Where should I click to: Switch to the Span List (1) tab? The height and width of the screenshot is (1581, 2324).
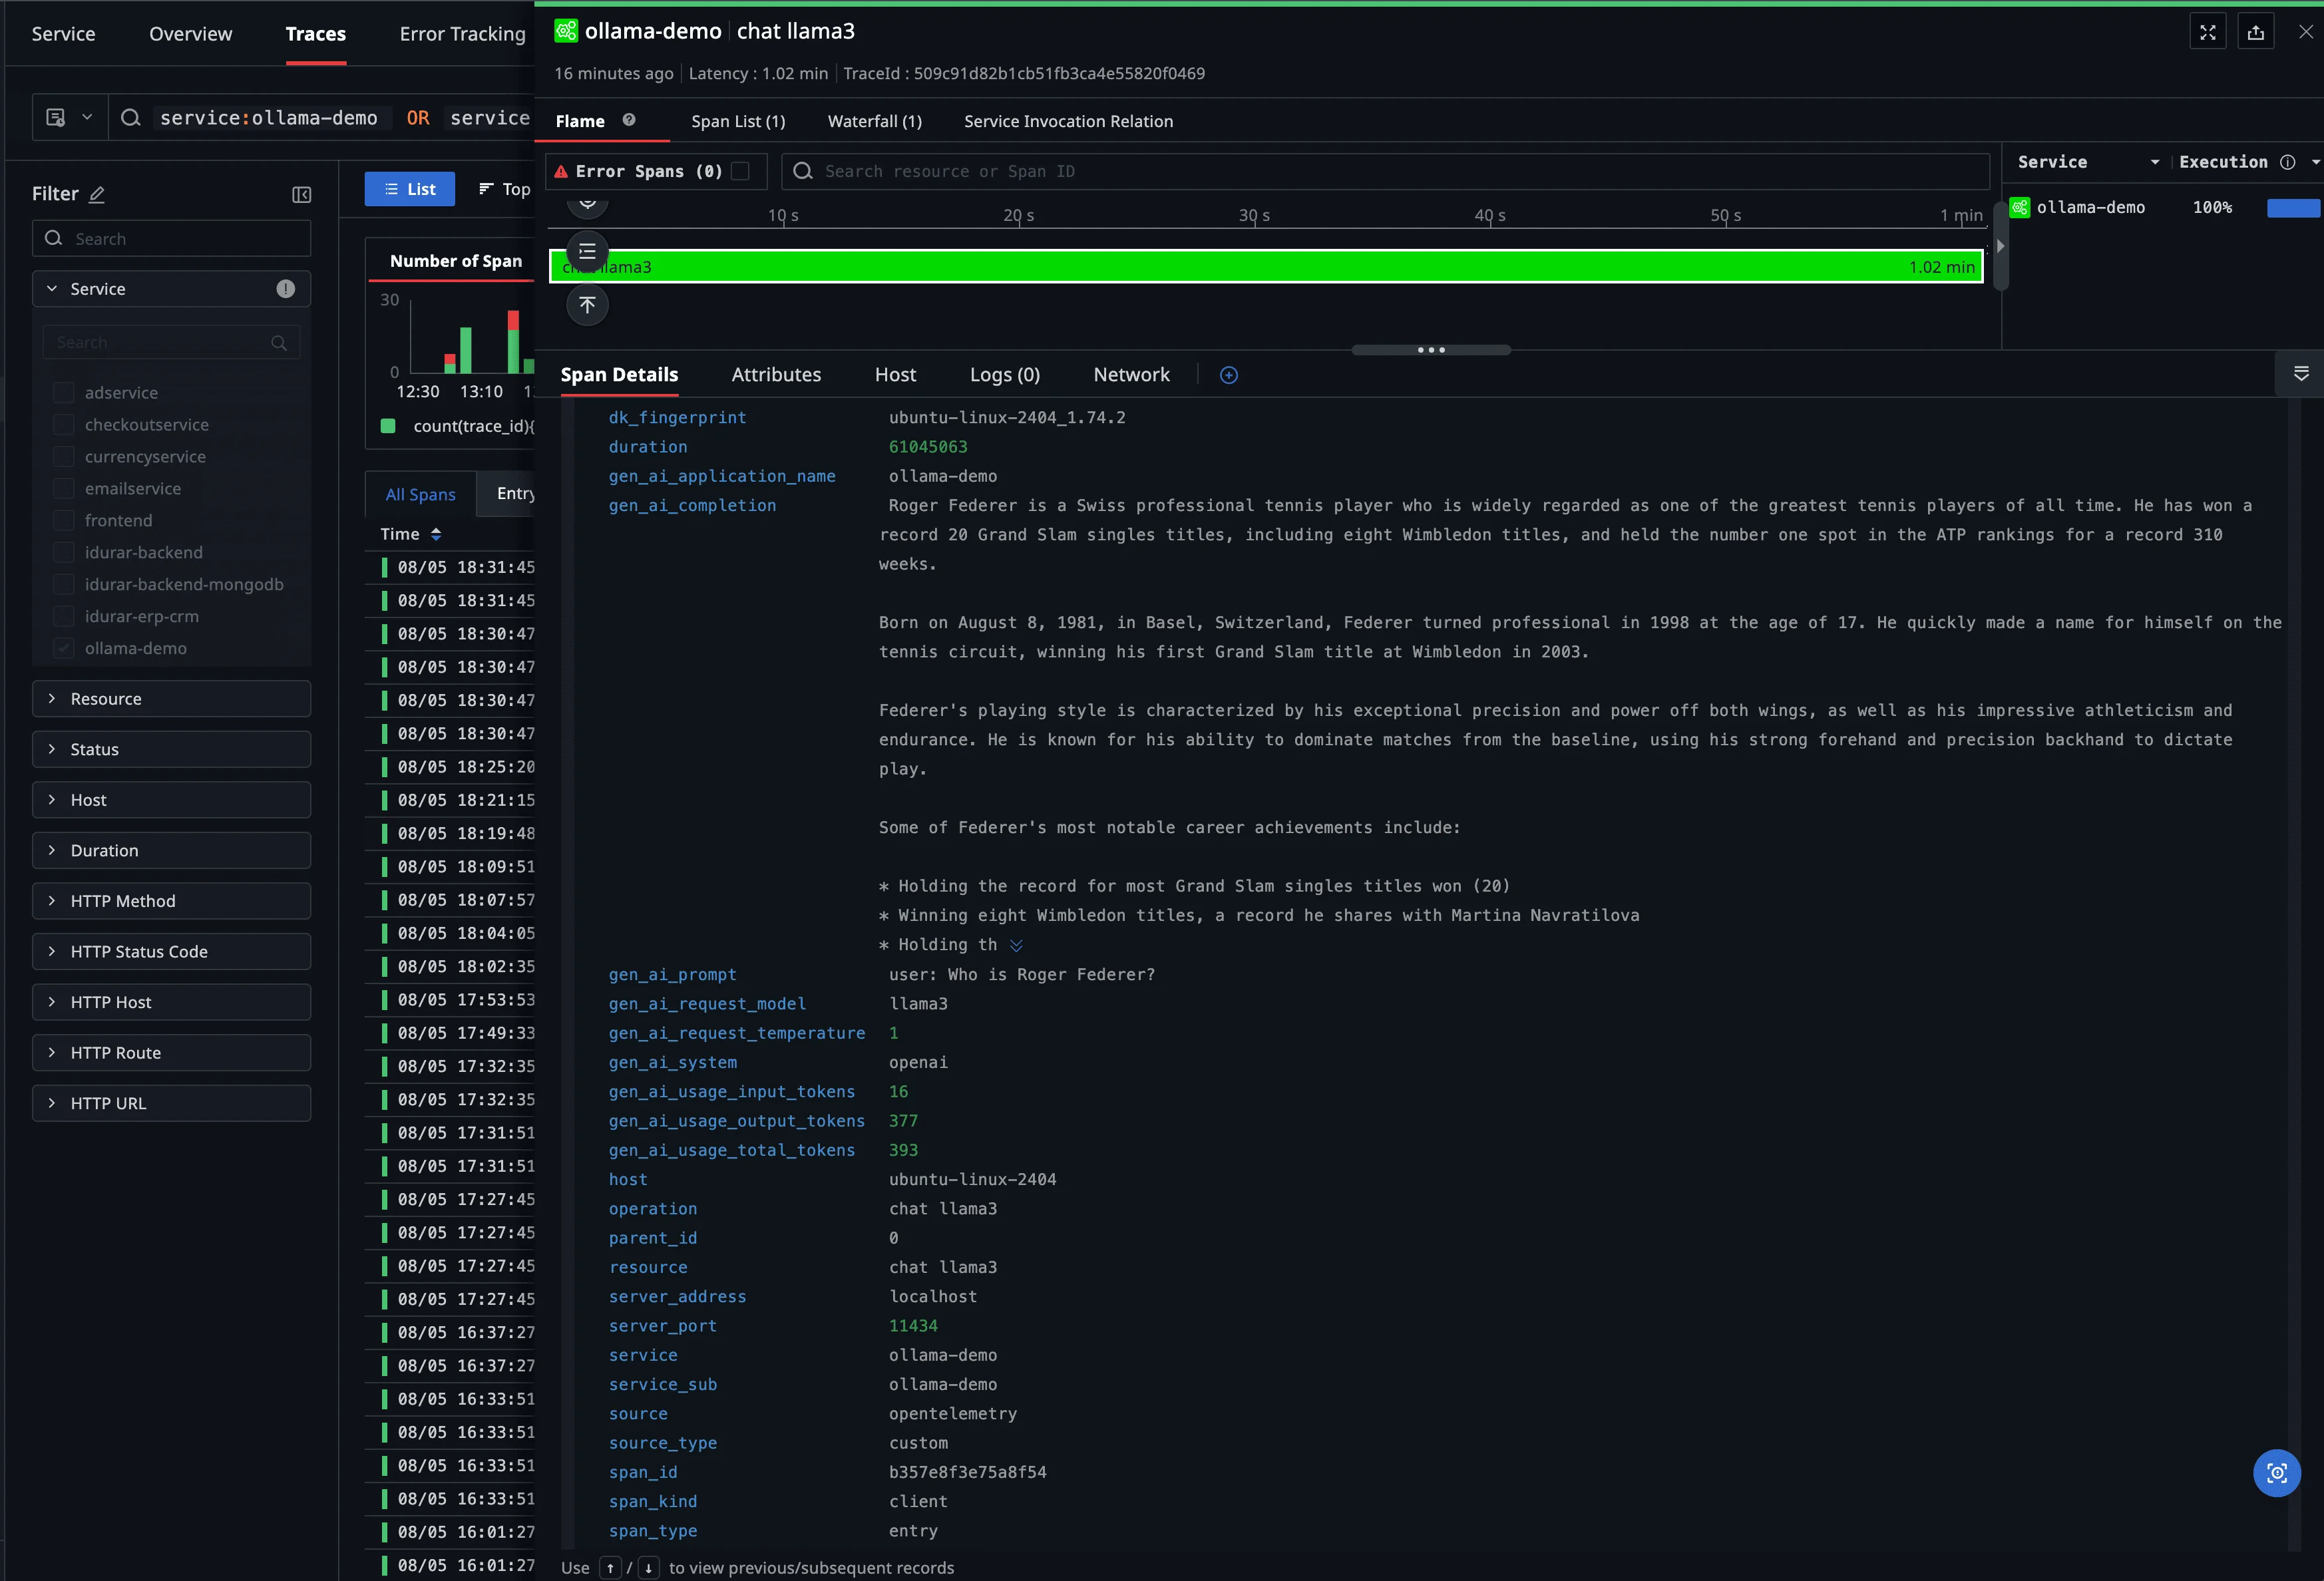point(738,121)
